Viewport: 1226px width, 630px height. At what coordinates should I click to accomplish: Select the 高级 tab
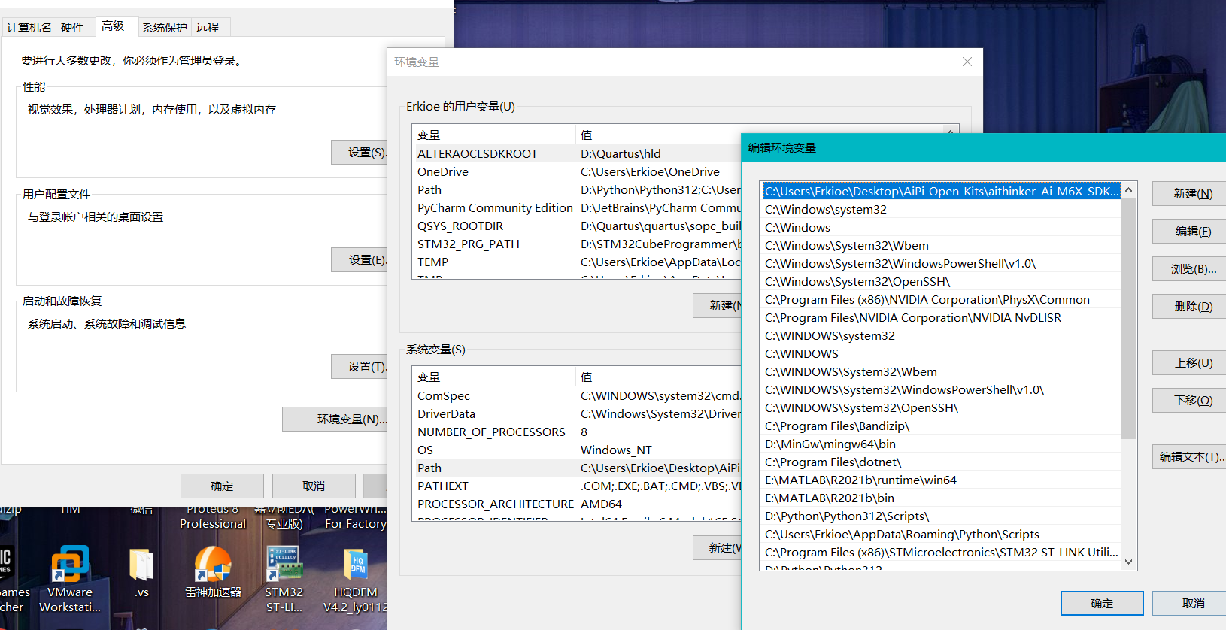pyautogui.click(x=114, y=26)
